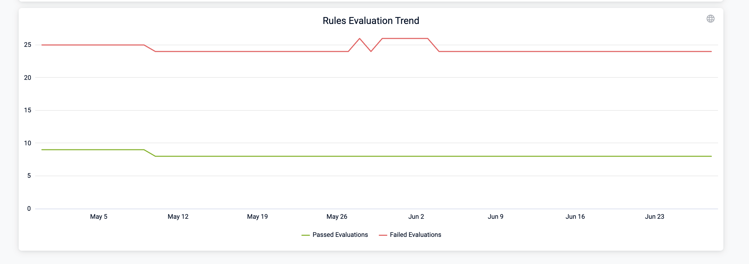Click the 20 value on y-axis
Viewport: 749px width, 264px height.
click(x=28, y=77)
